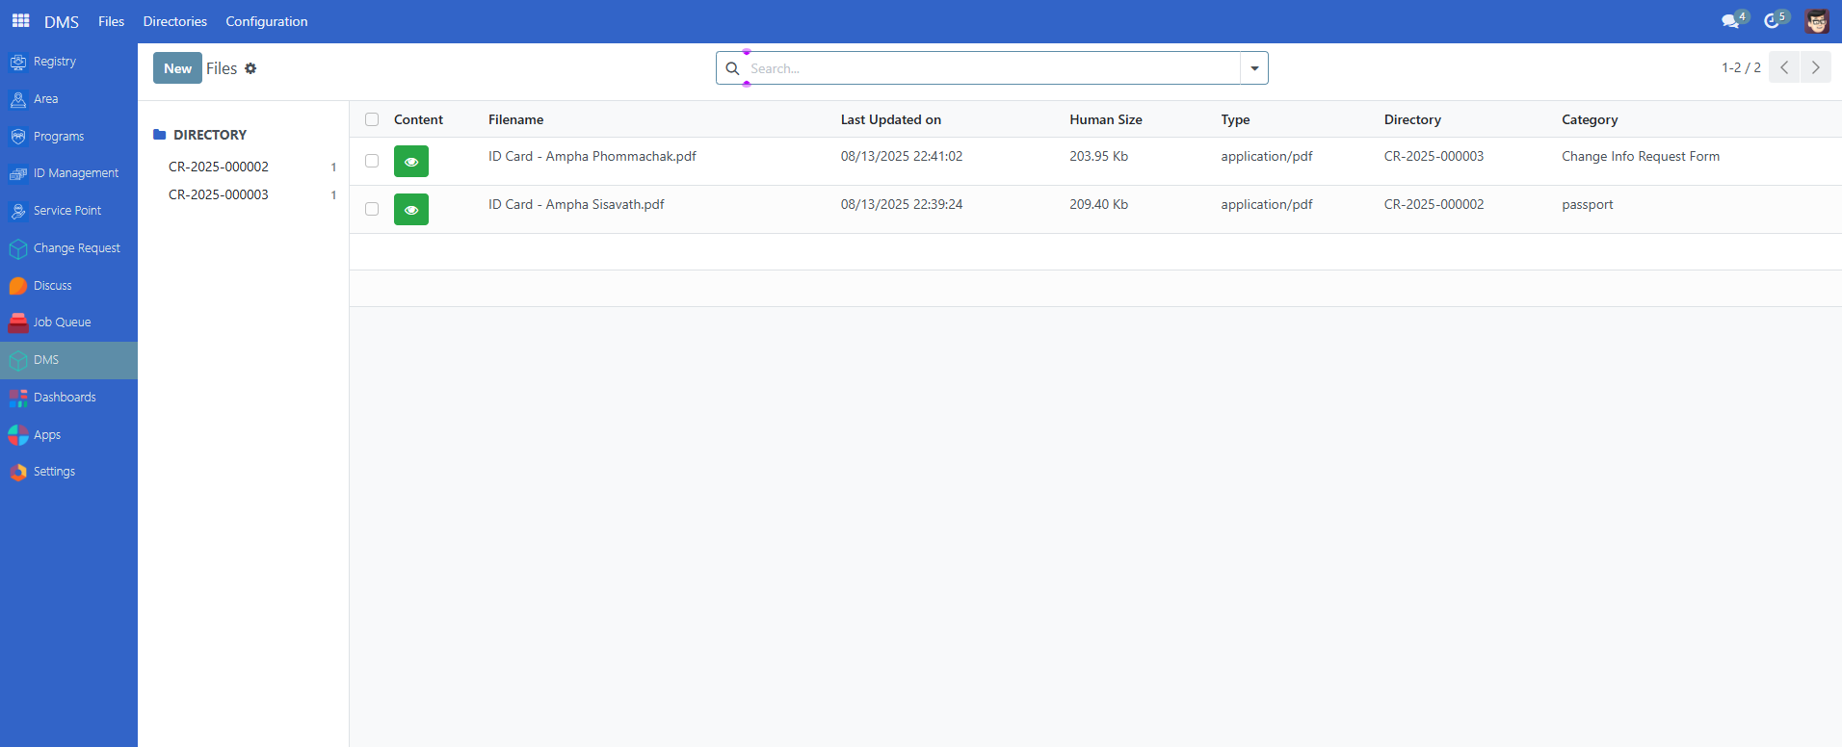Click date 08/13/2025 22:39:24
The image size is (1842, 747).
902,204
